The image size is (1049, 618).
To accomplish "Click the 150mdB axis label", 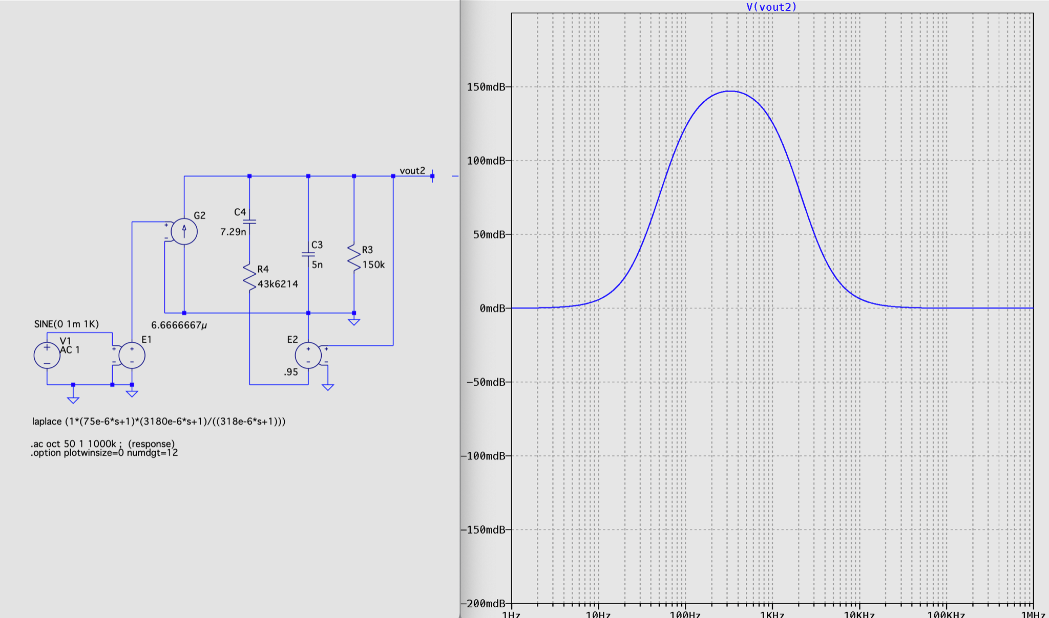I will 486,87.
